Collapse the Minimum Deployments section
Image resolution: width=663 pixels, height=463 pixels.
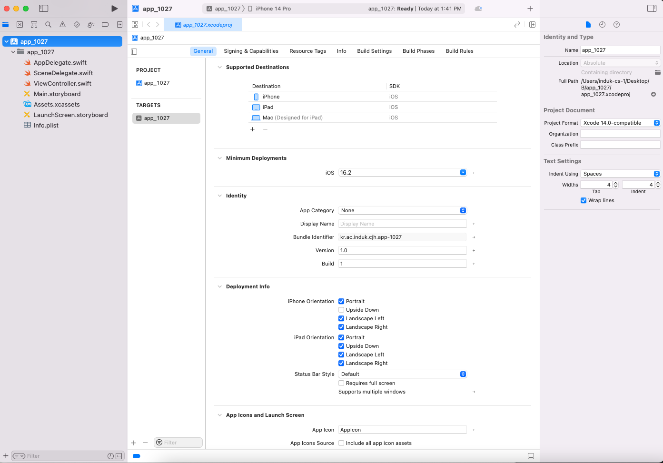click(x=219, y=158)
